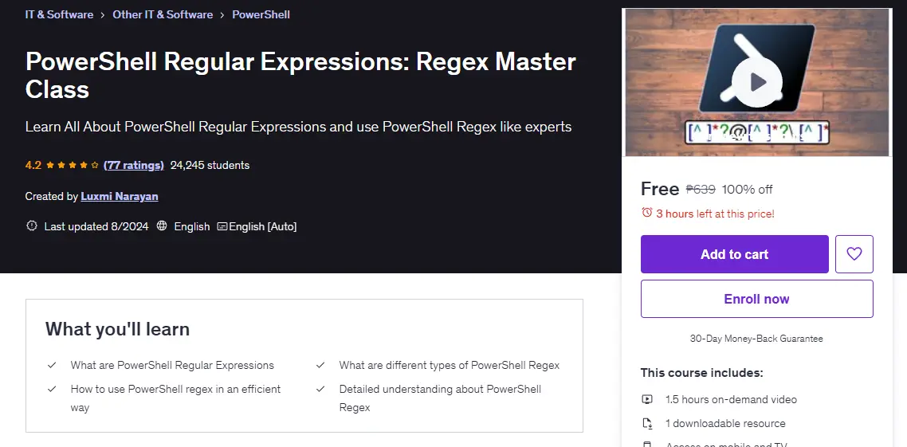Click the Free price label
Image resolution: width=907 pixels, height=447 pixels.
pos(659,189)
